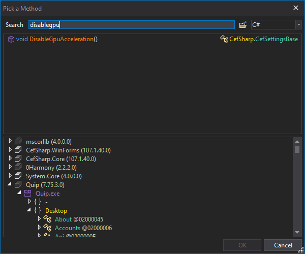The image size is (305, 254).
Task: Click into the Search input field
Action: (132, 25)
